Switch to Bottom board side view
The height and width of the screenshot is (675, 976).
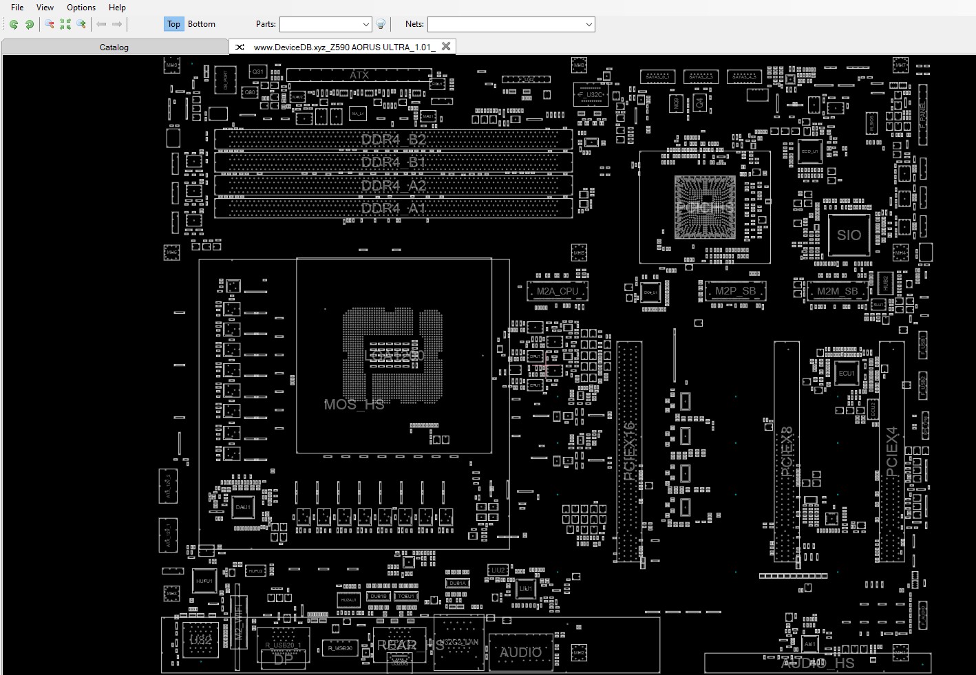click(x=202, y=24)
